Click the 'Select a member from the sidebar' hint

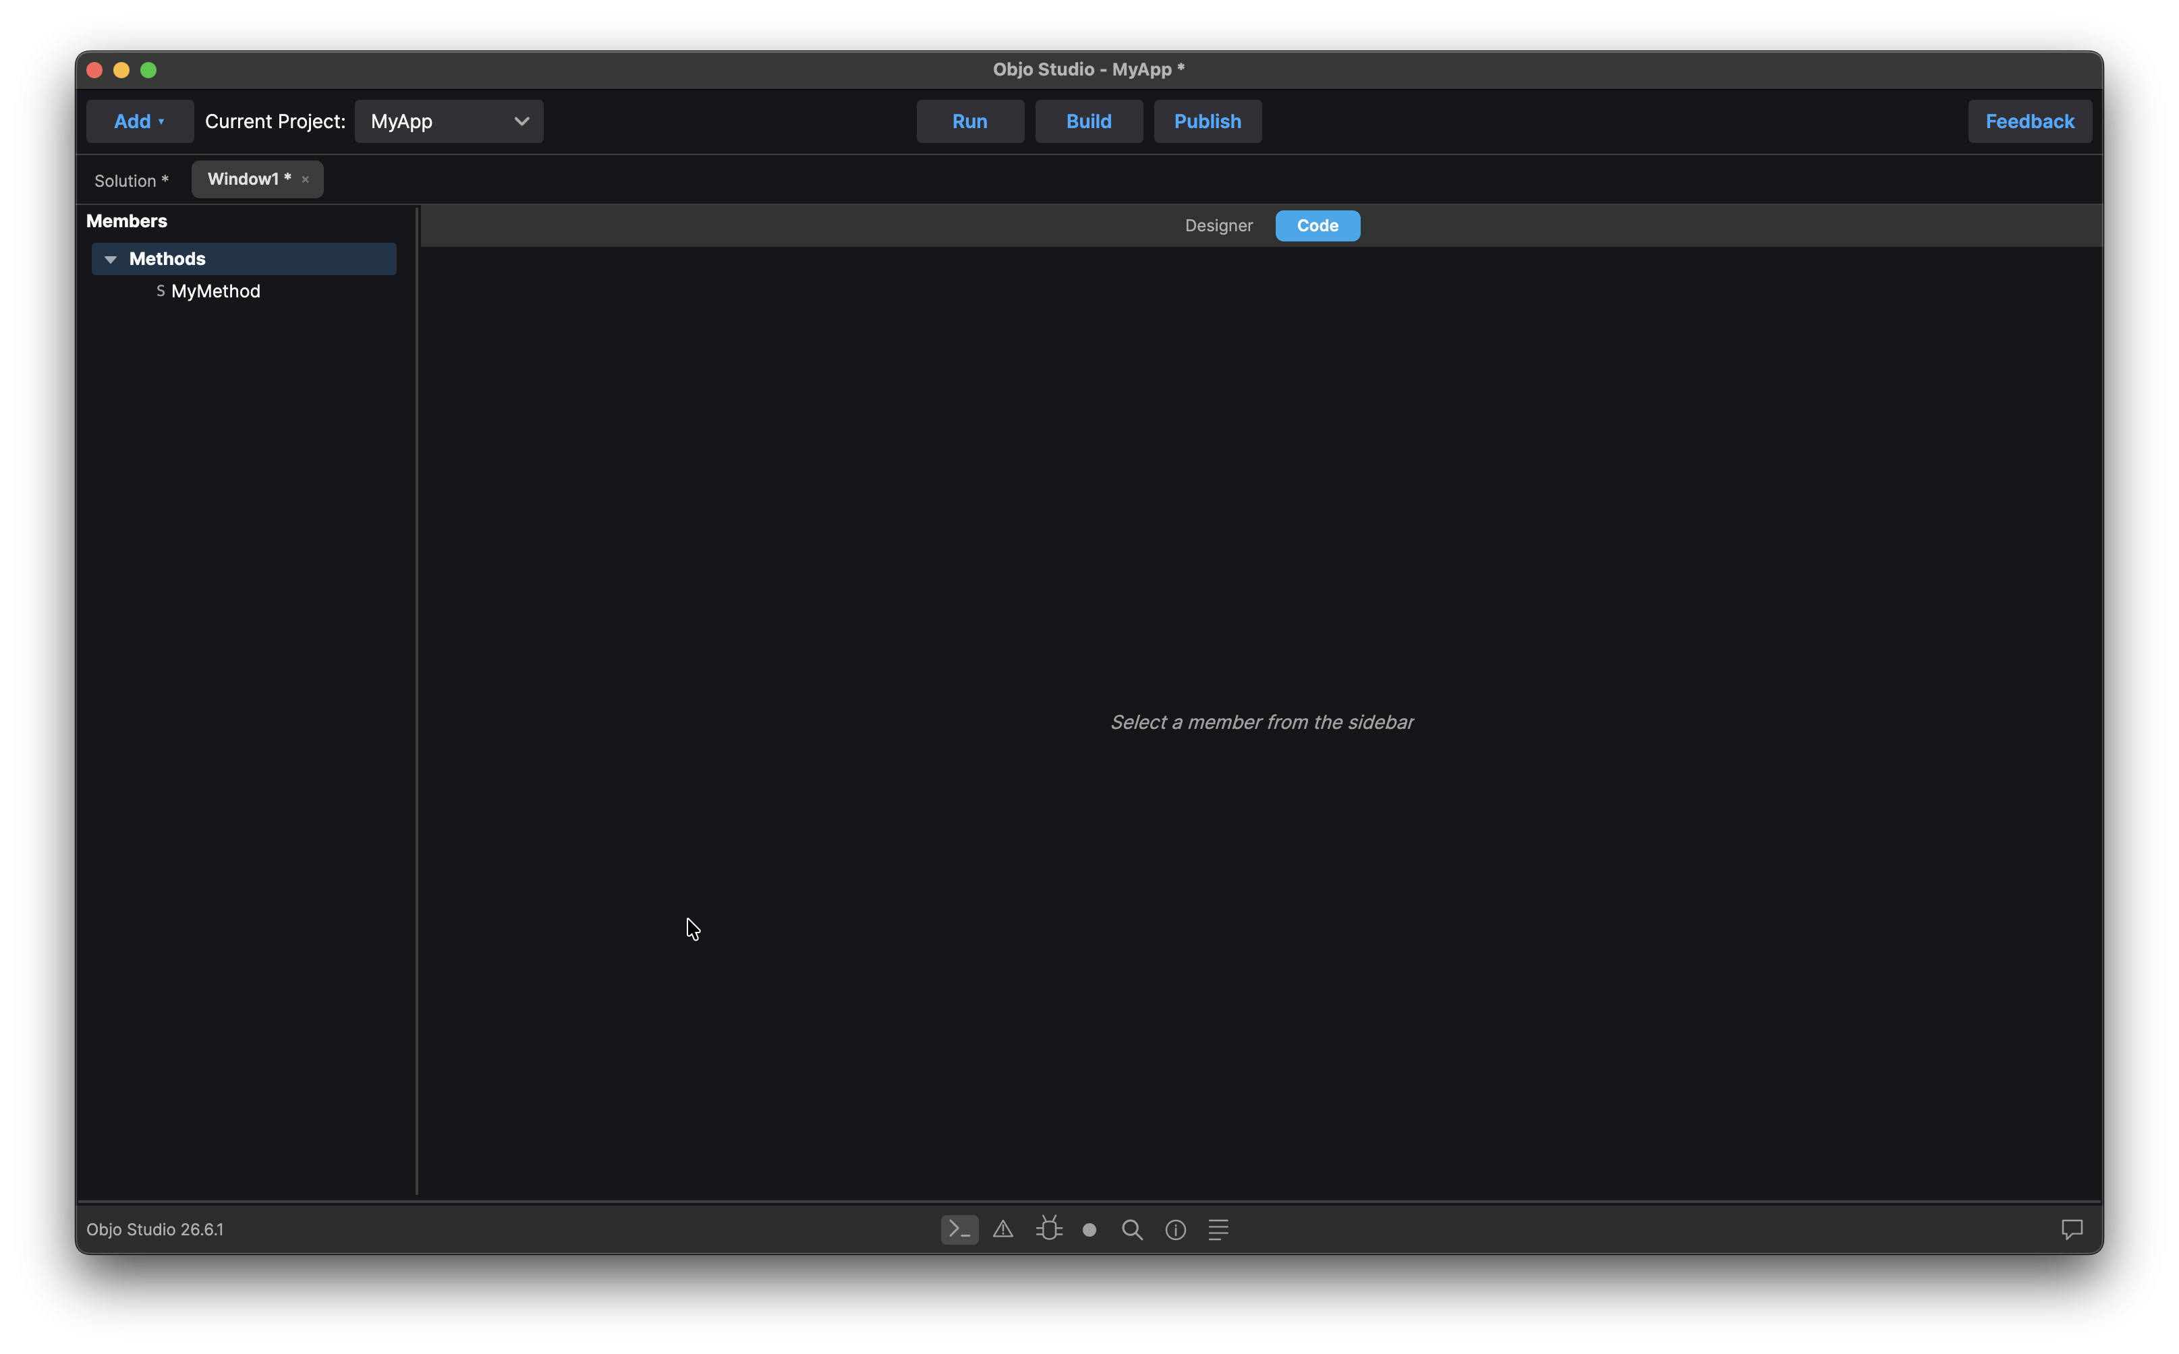click(x=1262, y=722)
